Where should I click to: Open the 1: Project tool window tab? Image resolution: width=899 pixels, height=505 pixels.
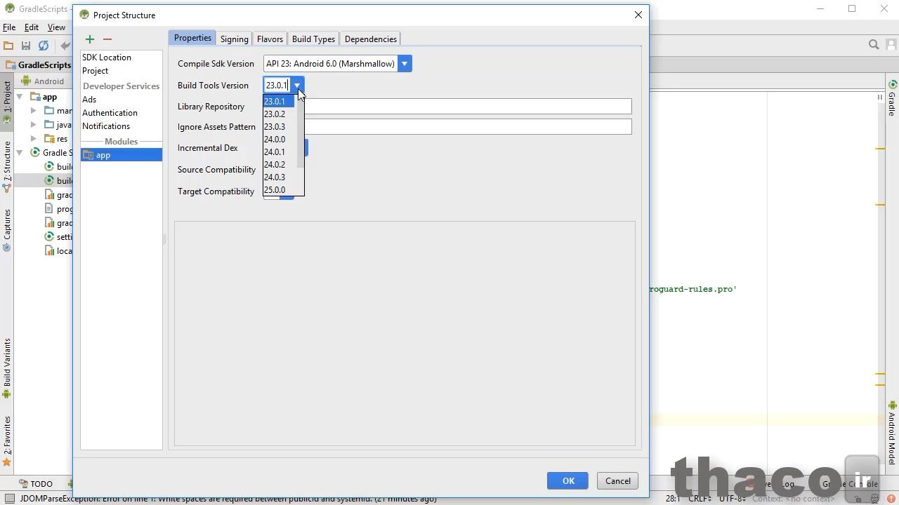click(7, 102)
